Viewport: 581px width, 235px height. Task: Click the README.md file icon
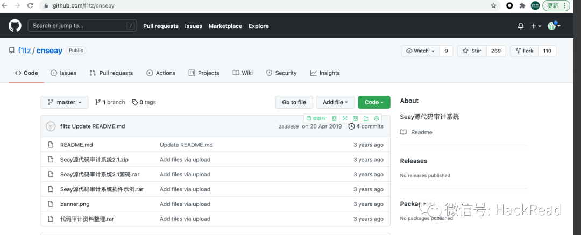(51, 145)
